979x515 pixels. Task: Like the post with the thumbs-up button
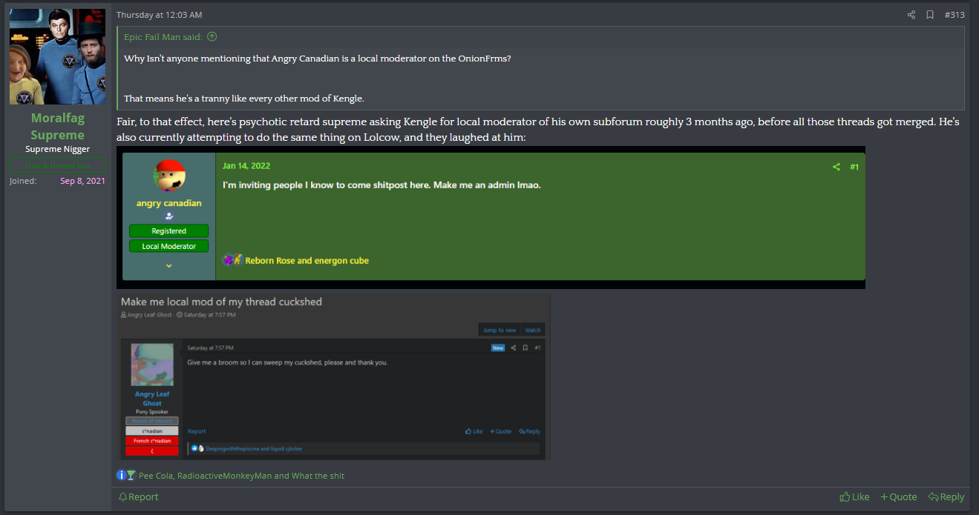(854, 497)
